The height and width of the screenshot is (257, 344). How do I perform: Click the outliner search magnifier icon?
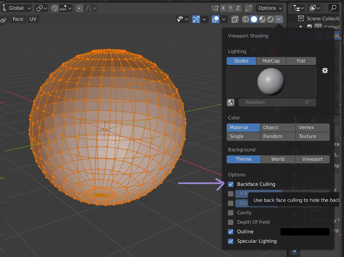click(333, 8)
